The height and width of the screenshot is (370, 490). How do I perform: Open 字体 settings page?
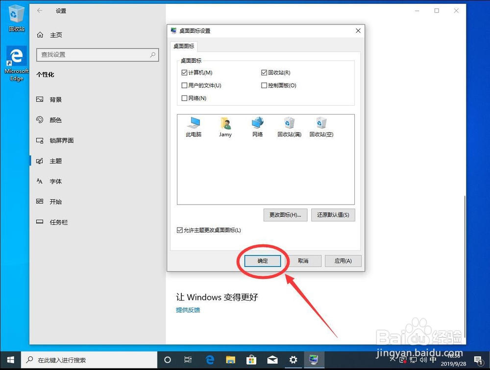point(56,182)
